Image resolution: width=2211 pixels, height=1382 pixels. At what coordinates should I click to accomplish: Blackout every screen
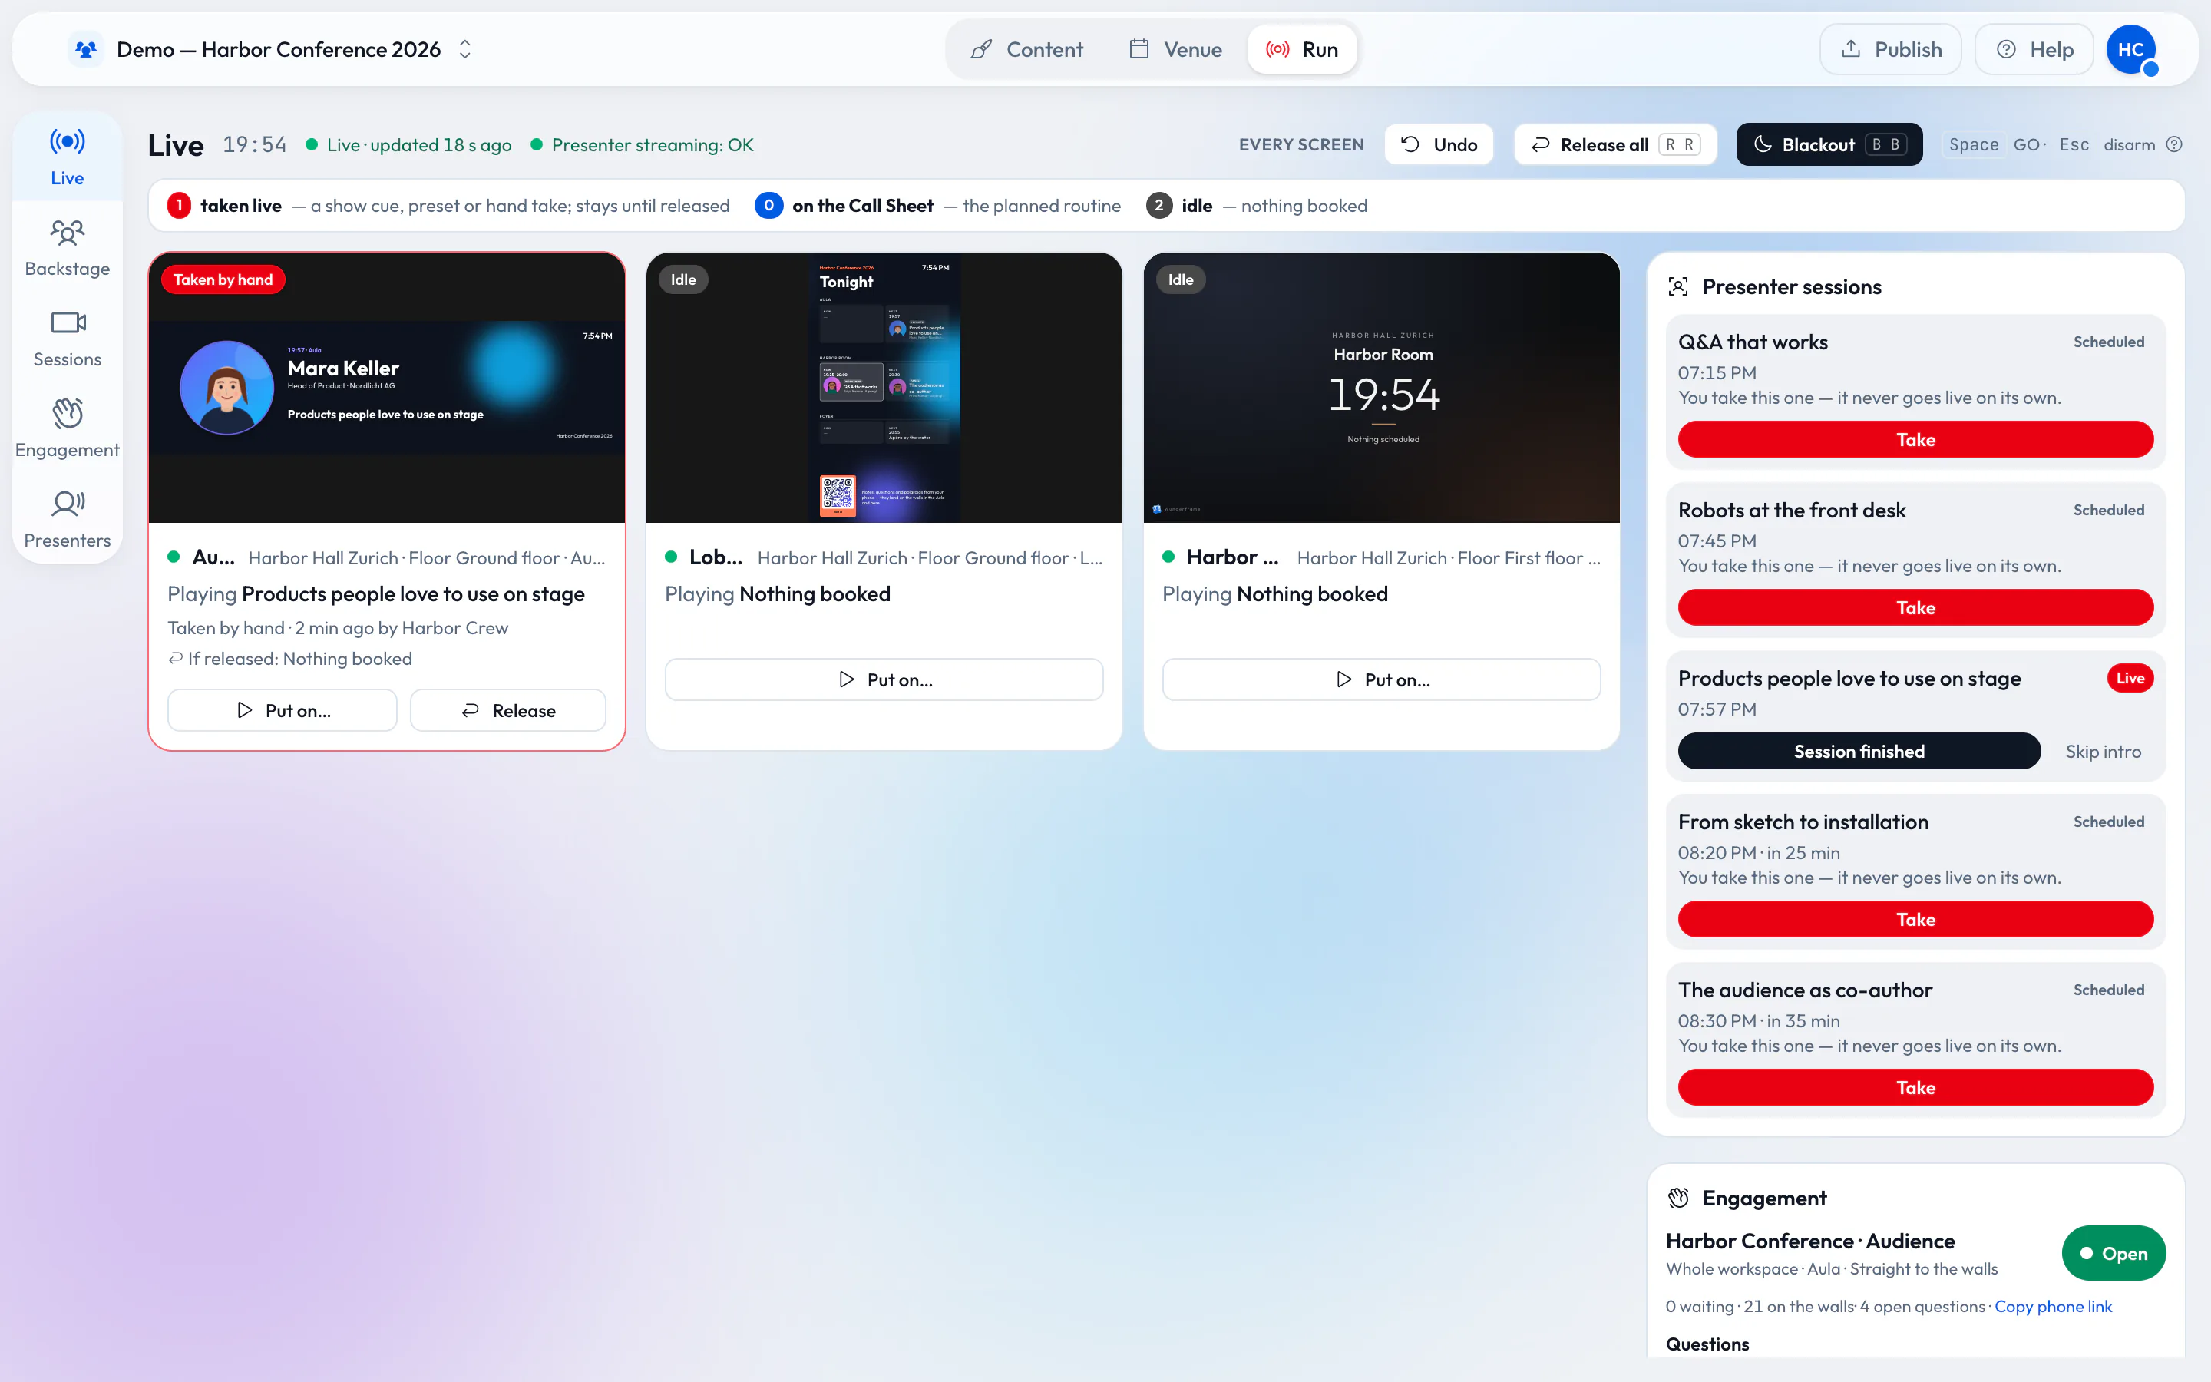[1829, 144]
